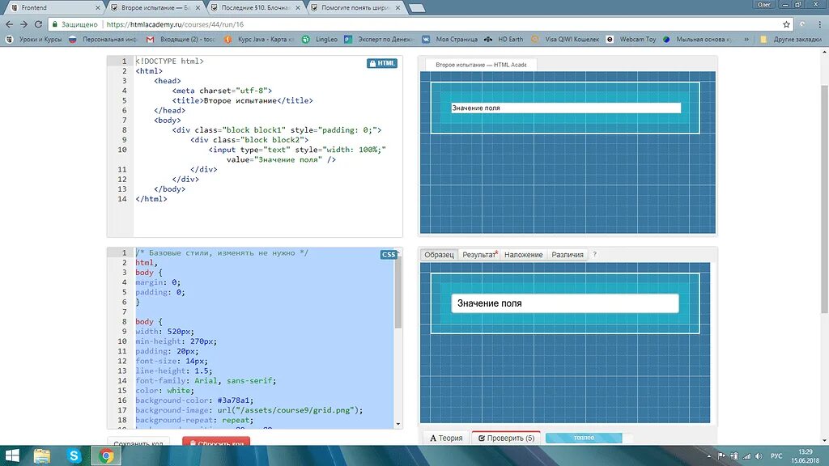Click the address bar URL

[175, 24]
